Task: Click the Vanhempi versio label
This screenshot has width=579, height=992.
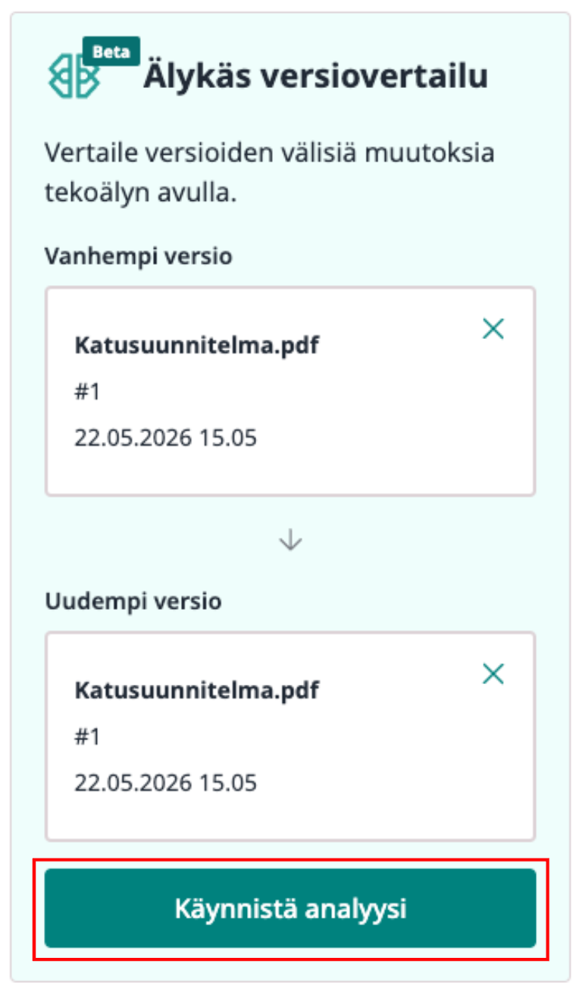Action: click(138, 256)
